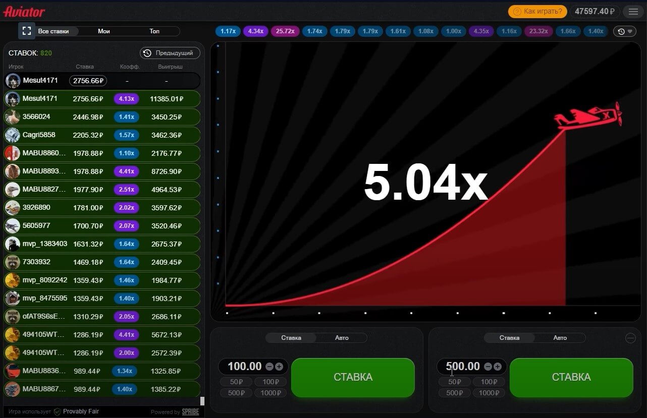Click Mesut4171 avatar in top row
Screen dimensions: 647x418
(13, 81)
